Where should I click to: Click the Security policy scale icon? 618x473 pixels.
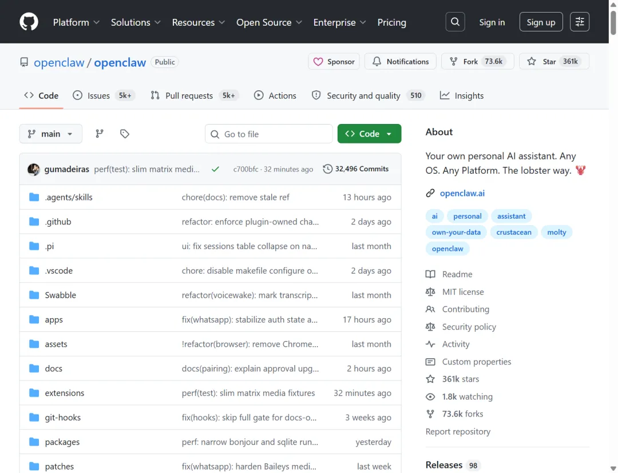click(x=430, y=327)
